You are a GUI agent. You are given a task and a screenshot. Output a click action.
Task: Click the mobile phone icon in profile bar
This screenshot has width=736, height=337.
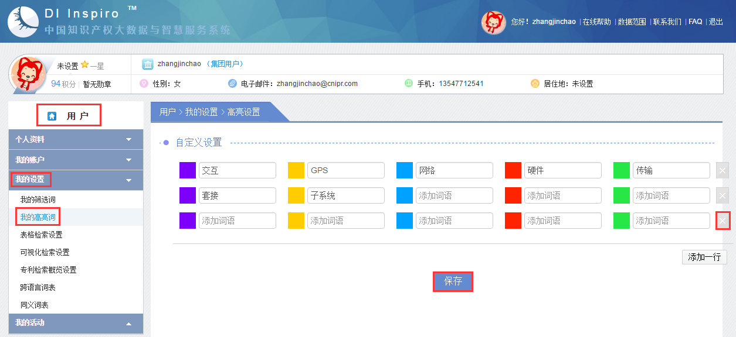pyautogui.click(x=409, y=84)
